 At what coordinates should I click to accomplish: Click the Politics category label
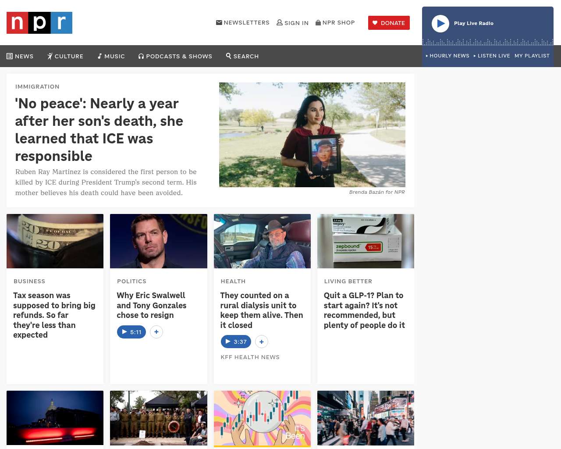click(x=131, y=281)
